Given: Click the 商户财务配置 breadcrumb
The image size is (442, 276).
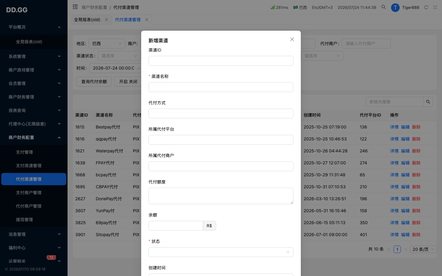Looking at the screenshot, I should 94,7.
